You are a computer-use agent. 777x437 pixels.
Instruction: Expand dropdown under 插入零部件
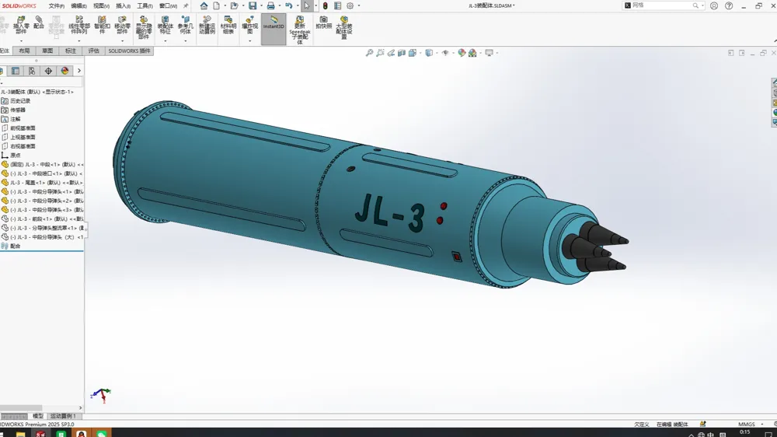point(21,40)
